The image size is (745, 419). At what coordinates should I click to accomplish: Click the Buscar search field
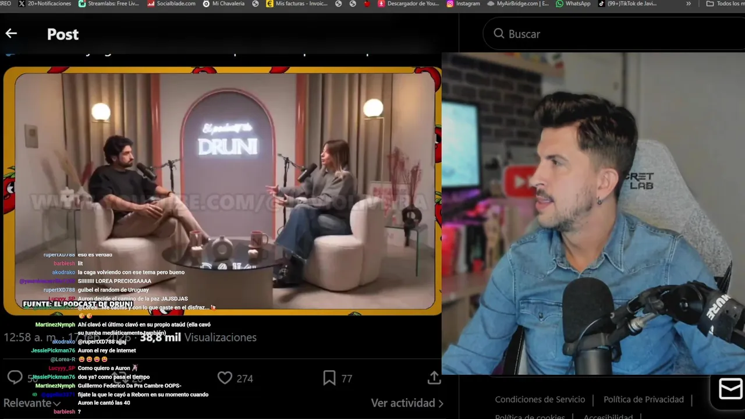[613, 34]
